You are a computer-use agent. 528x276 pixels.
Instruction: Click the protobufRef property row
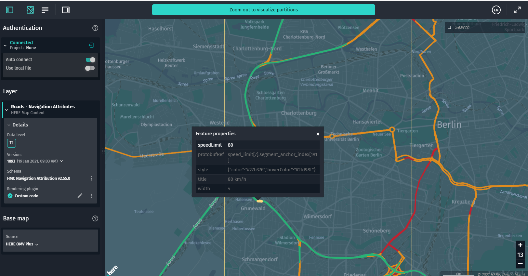point(258,157)
